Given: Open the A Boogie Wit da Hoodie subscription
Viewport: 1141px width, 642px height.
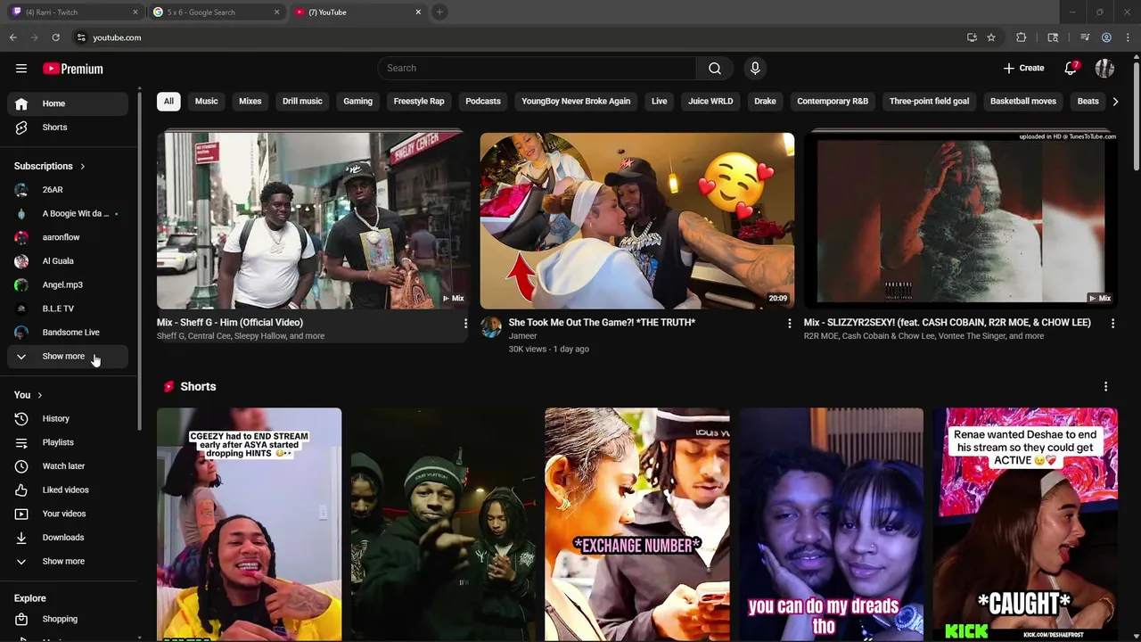Looking at the screenshot, I should point(68,214).
